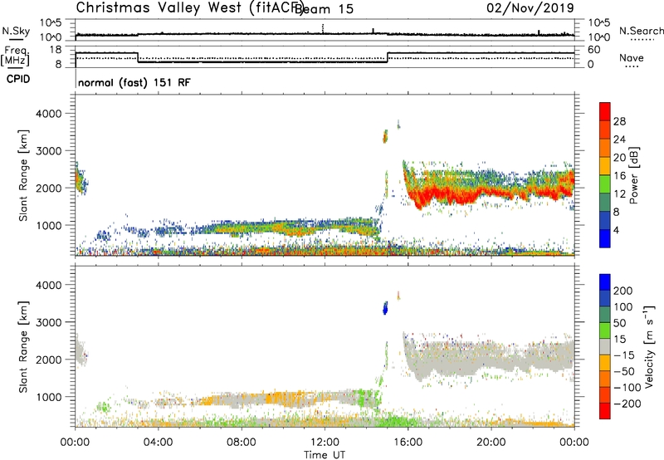Click the "N.Sky" legend label
The width and height of the screenshot is (664, 460).
pos(16,31)
